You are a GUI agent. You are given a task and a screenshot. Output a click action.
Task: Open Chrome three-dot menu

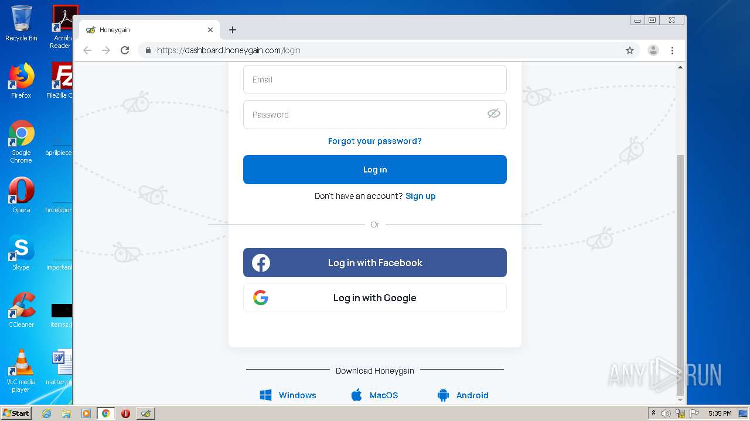coord(673,50)
